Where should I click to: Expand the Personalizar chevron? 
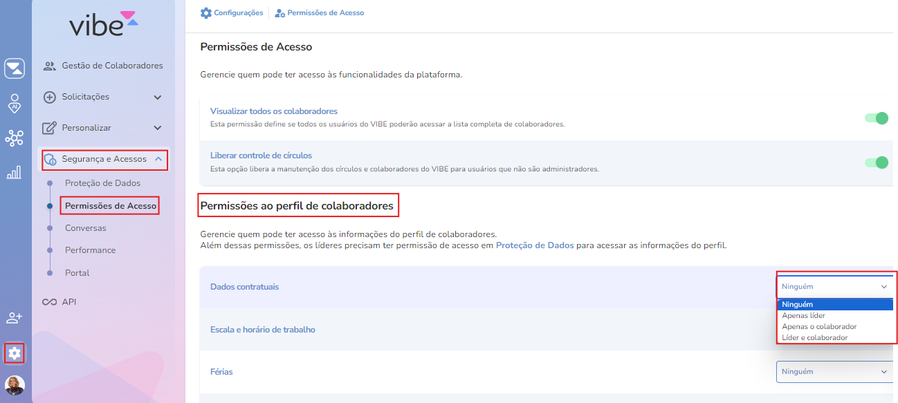click(158, 128)
